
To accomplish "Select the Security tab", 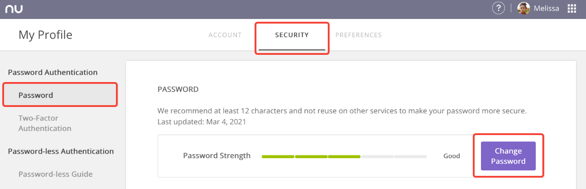I will pos(292,35).
